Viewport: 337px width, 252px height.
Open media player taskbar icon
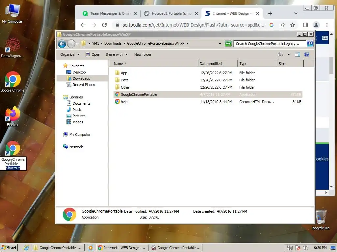click(91, 248)
